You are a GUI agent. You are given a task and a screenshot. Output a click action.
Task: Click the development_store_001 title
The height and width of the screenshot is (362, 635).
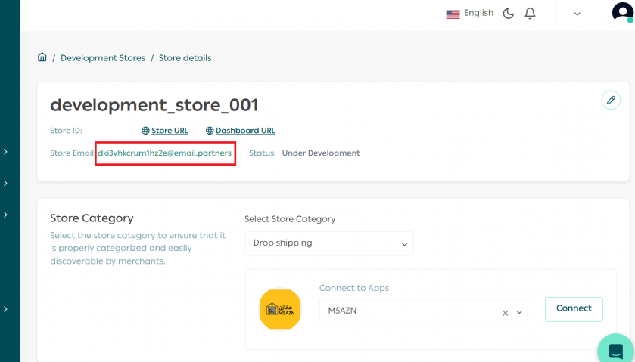(x=154, y=105)
